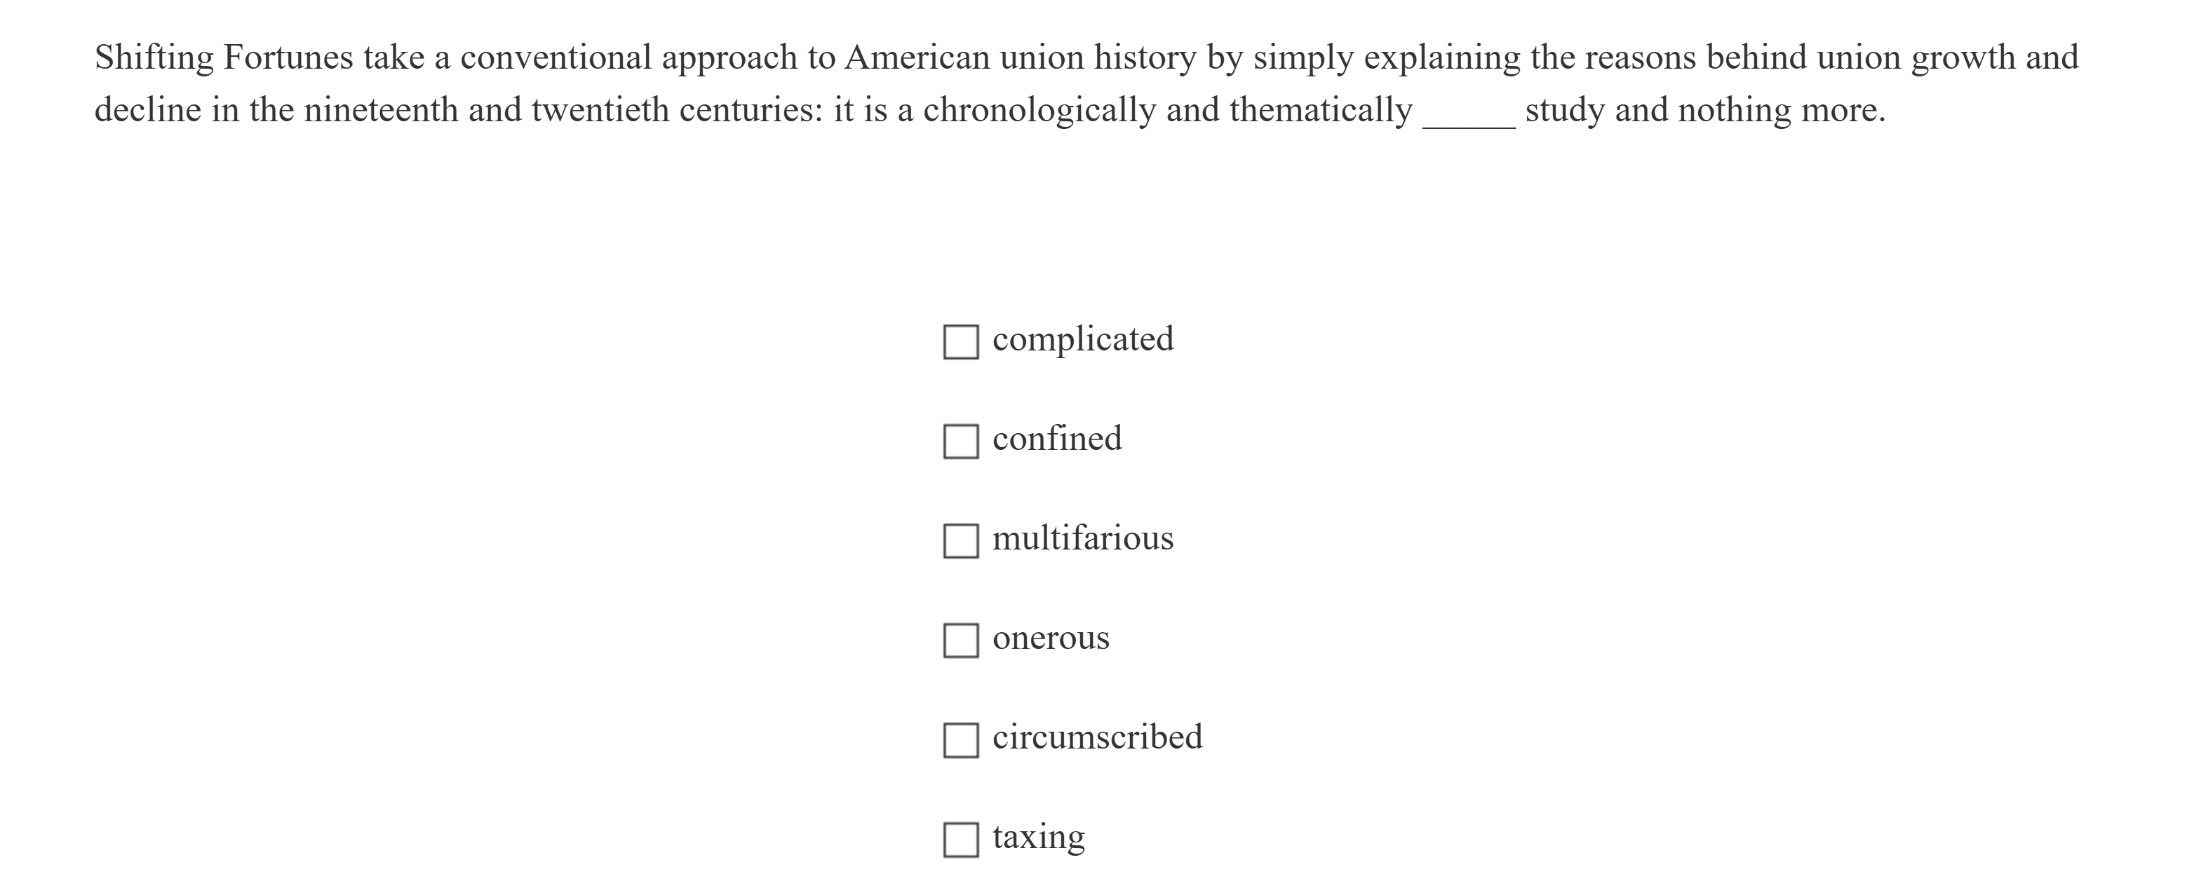This screenshot has width=2194, height=881.
Task: Check the "complicated" checkbox
Action: point(962,343)
